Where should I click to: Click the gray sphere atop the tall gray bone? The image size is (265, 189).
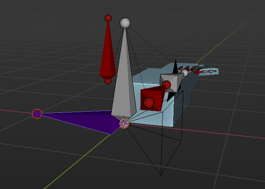pyautogui.click(x=125, y=23)
